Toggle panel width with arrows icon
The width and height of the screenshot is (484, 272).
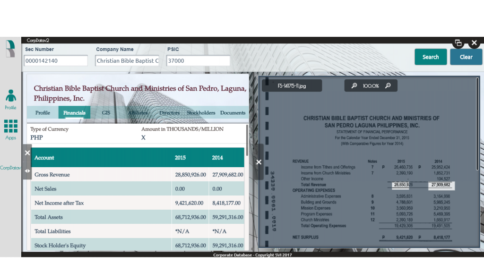[x=27, y=170]
